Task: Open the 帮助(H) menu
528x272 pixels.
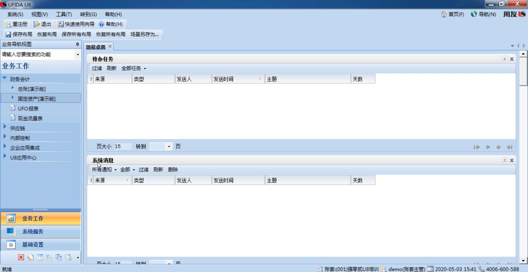Action: [113, 14]
